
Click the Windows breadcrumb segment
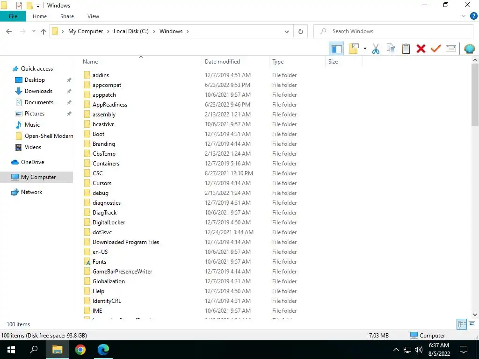(171, 31)
